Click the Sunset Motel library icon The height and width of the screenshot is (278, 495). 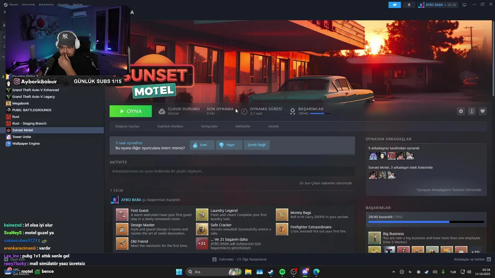9,130
